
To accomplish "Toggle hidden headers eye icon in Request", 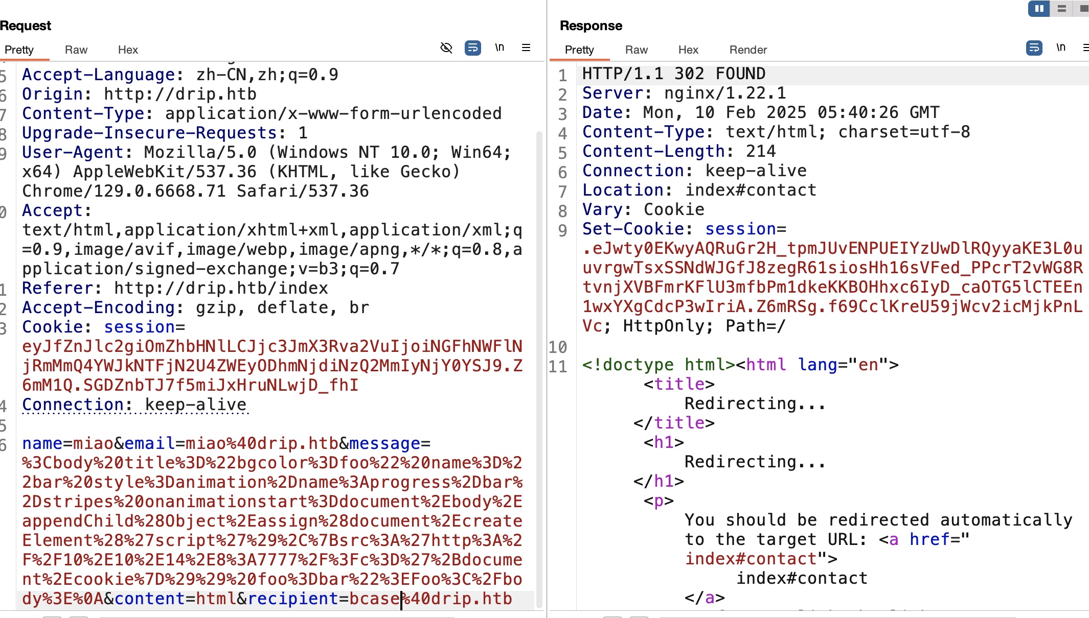I will click(446, 48).
